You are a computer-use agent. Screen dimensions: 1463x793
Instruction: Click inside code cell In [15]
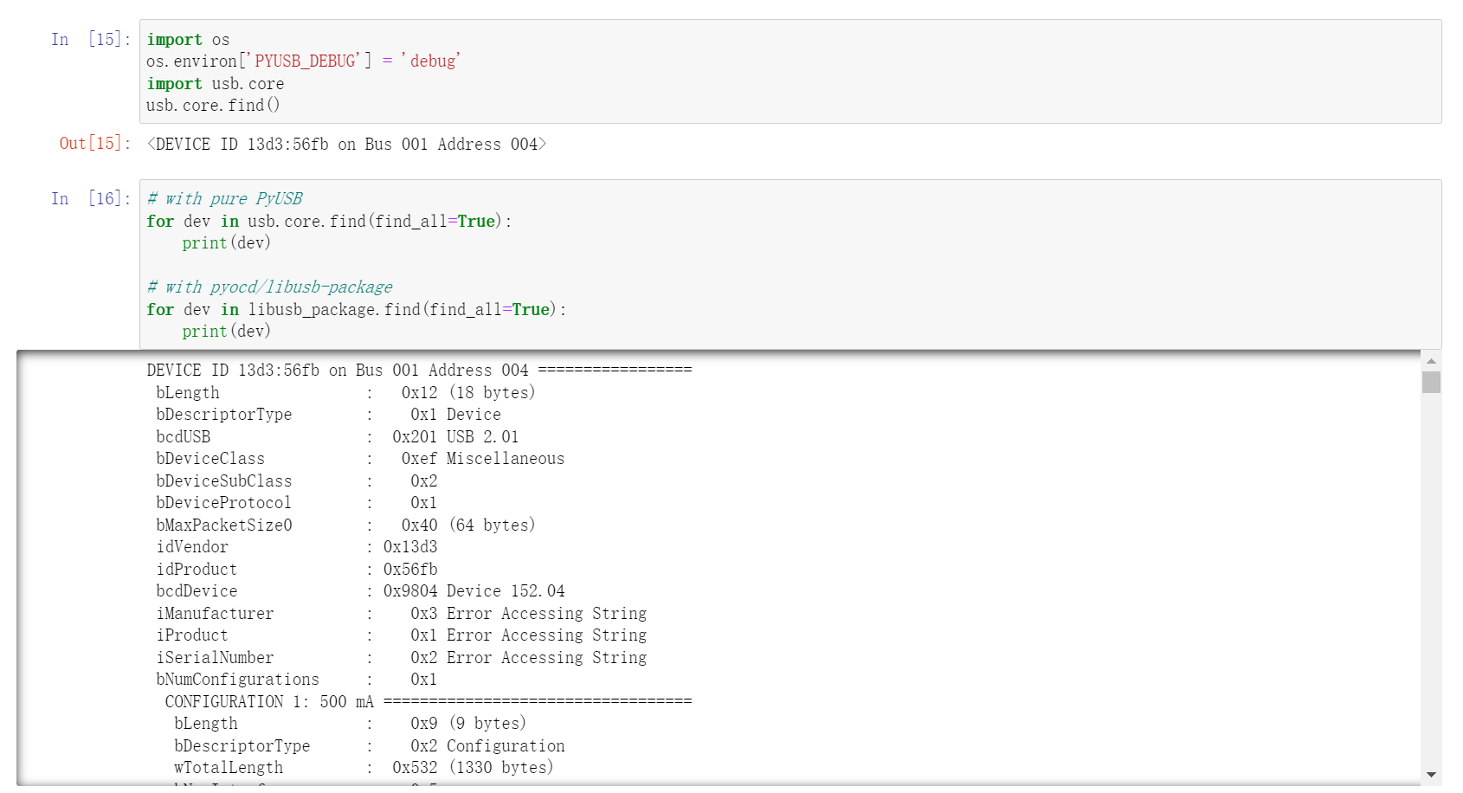[790, 72]
